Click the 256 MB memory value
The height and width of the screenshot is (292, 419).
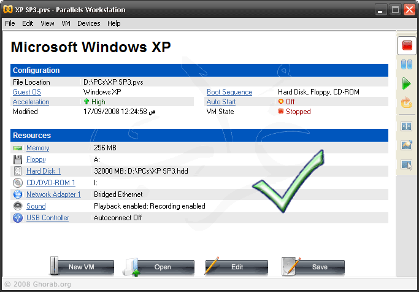click(x=106, y=148)
